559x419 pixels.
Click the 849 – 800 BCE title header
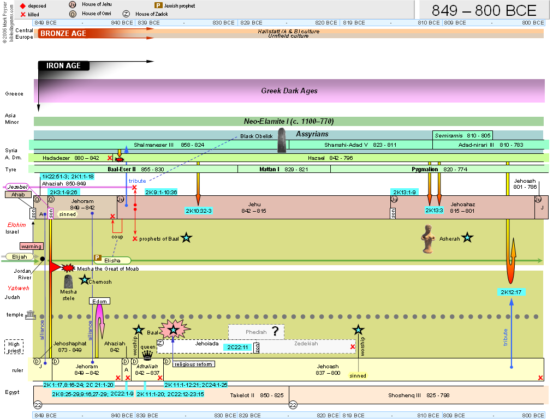pos(484,10)
